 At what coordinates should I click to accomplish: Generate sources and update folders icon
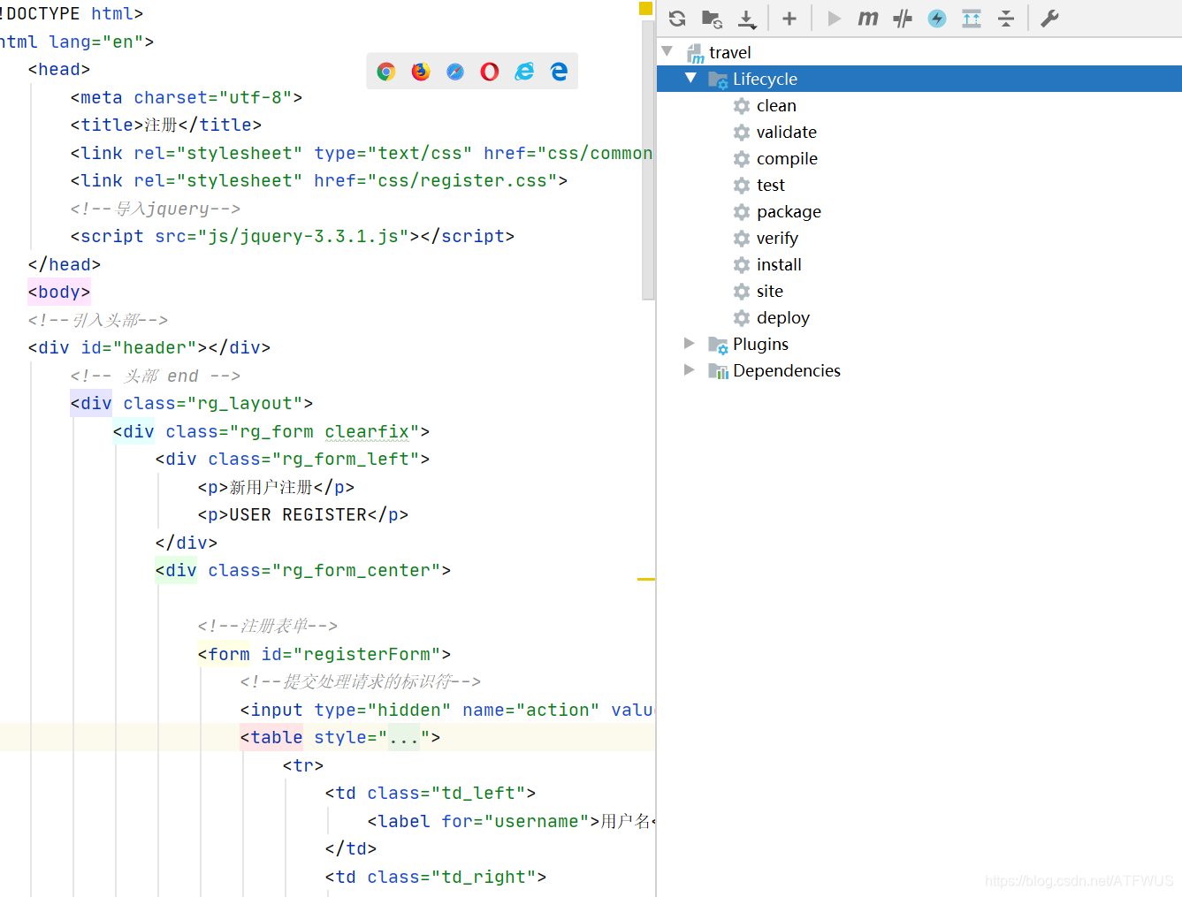coord(712,19)
